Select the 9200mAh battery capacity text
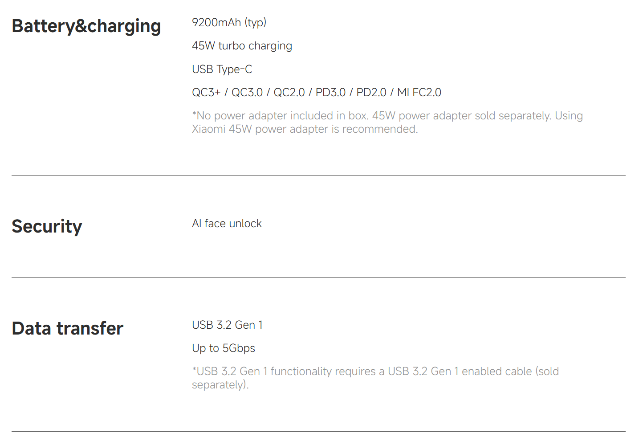The width and height of the screenshot is (643, 441). [216, 22]
